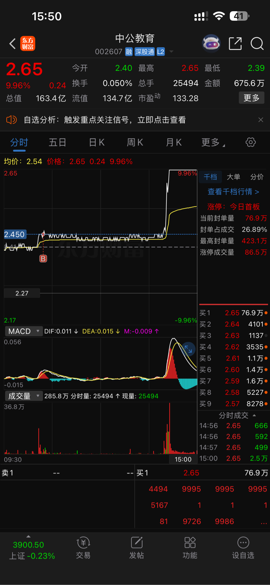Tap the 东方财富 logo icon
Viewport: 270px width, 585px height.
point(28,44)
